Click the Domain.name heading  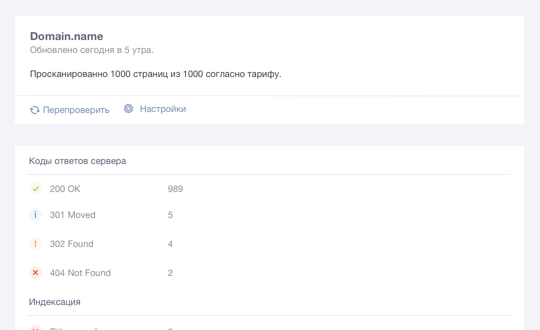pos(66,36)
